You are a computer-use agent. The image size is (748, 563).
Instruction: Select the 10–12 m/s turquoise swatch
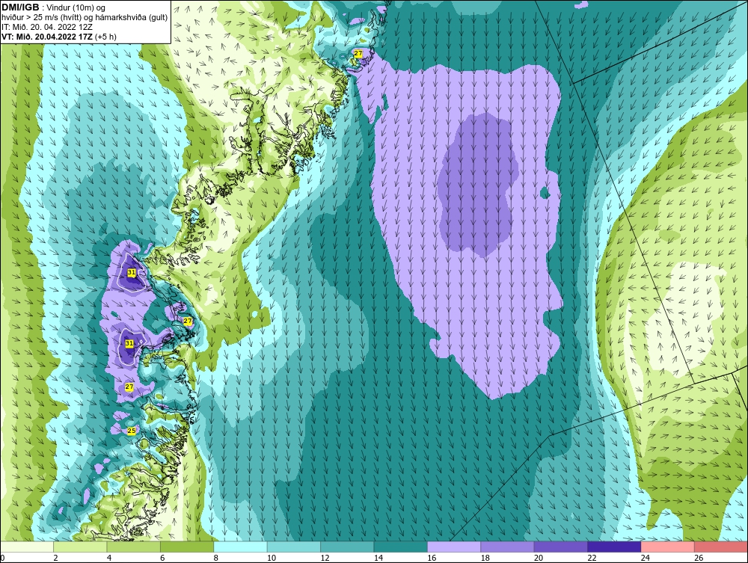coord(294,547)
